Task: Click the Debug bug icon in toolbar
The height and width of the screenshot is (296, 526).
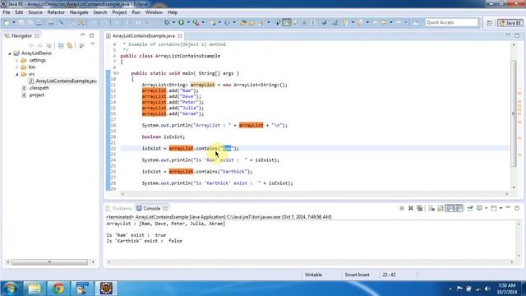Action: pos(167,22)
